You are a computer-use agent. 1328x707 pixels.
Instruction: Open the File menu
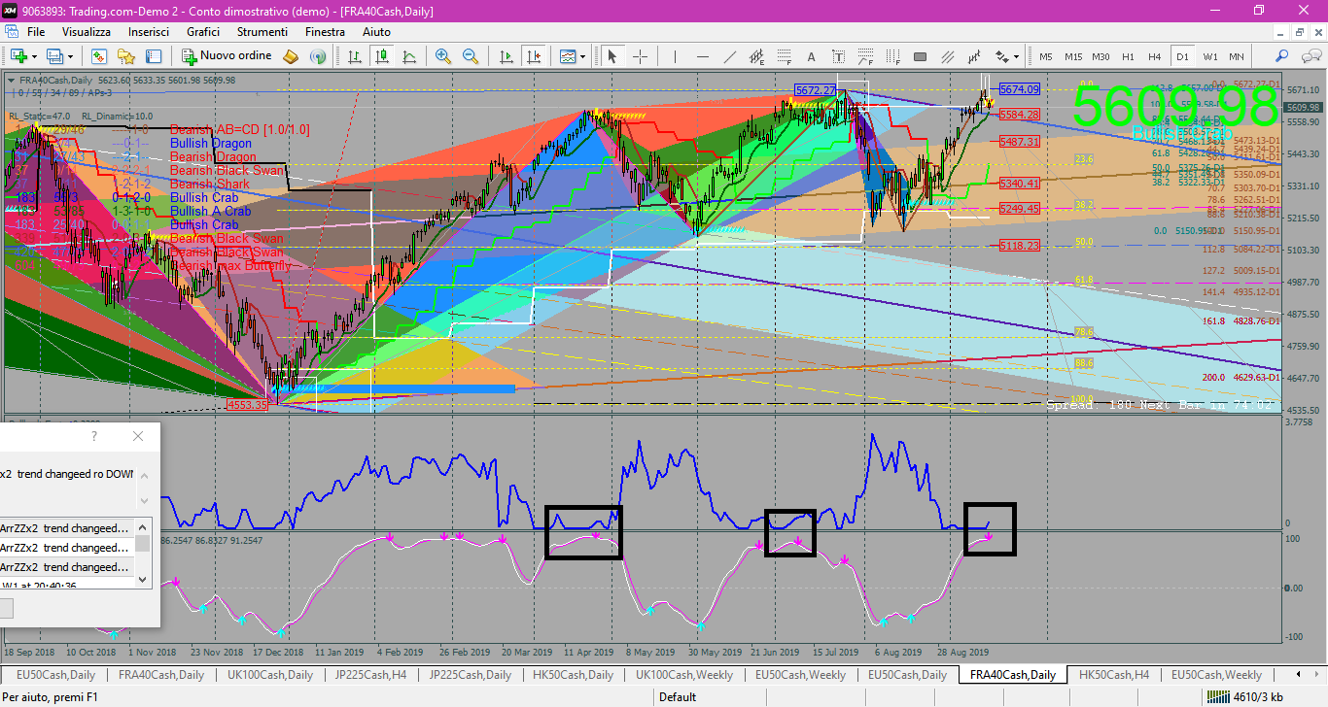(36, 32)
